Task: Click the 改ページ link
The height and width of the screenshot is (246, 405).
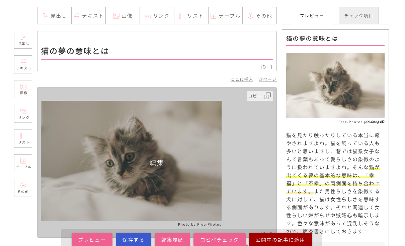Action: (x=267, y=79)
